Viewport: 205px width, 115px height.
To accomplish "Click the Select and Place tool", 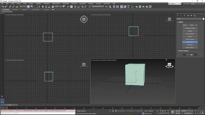I will click(53, 7).
